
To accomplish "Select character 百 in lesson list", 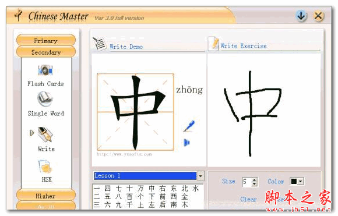I will coord(129,197).
